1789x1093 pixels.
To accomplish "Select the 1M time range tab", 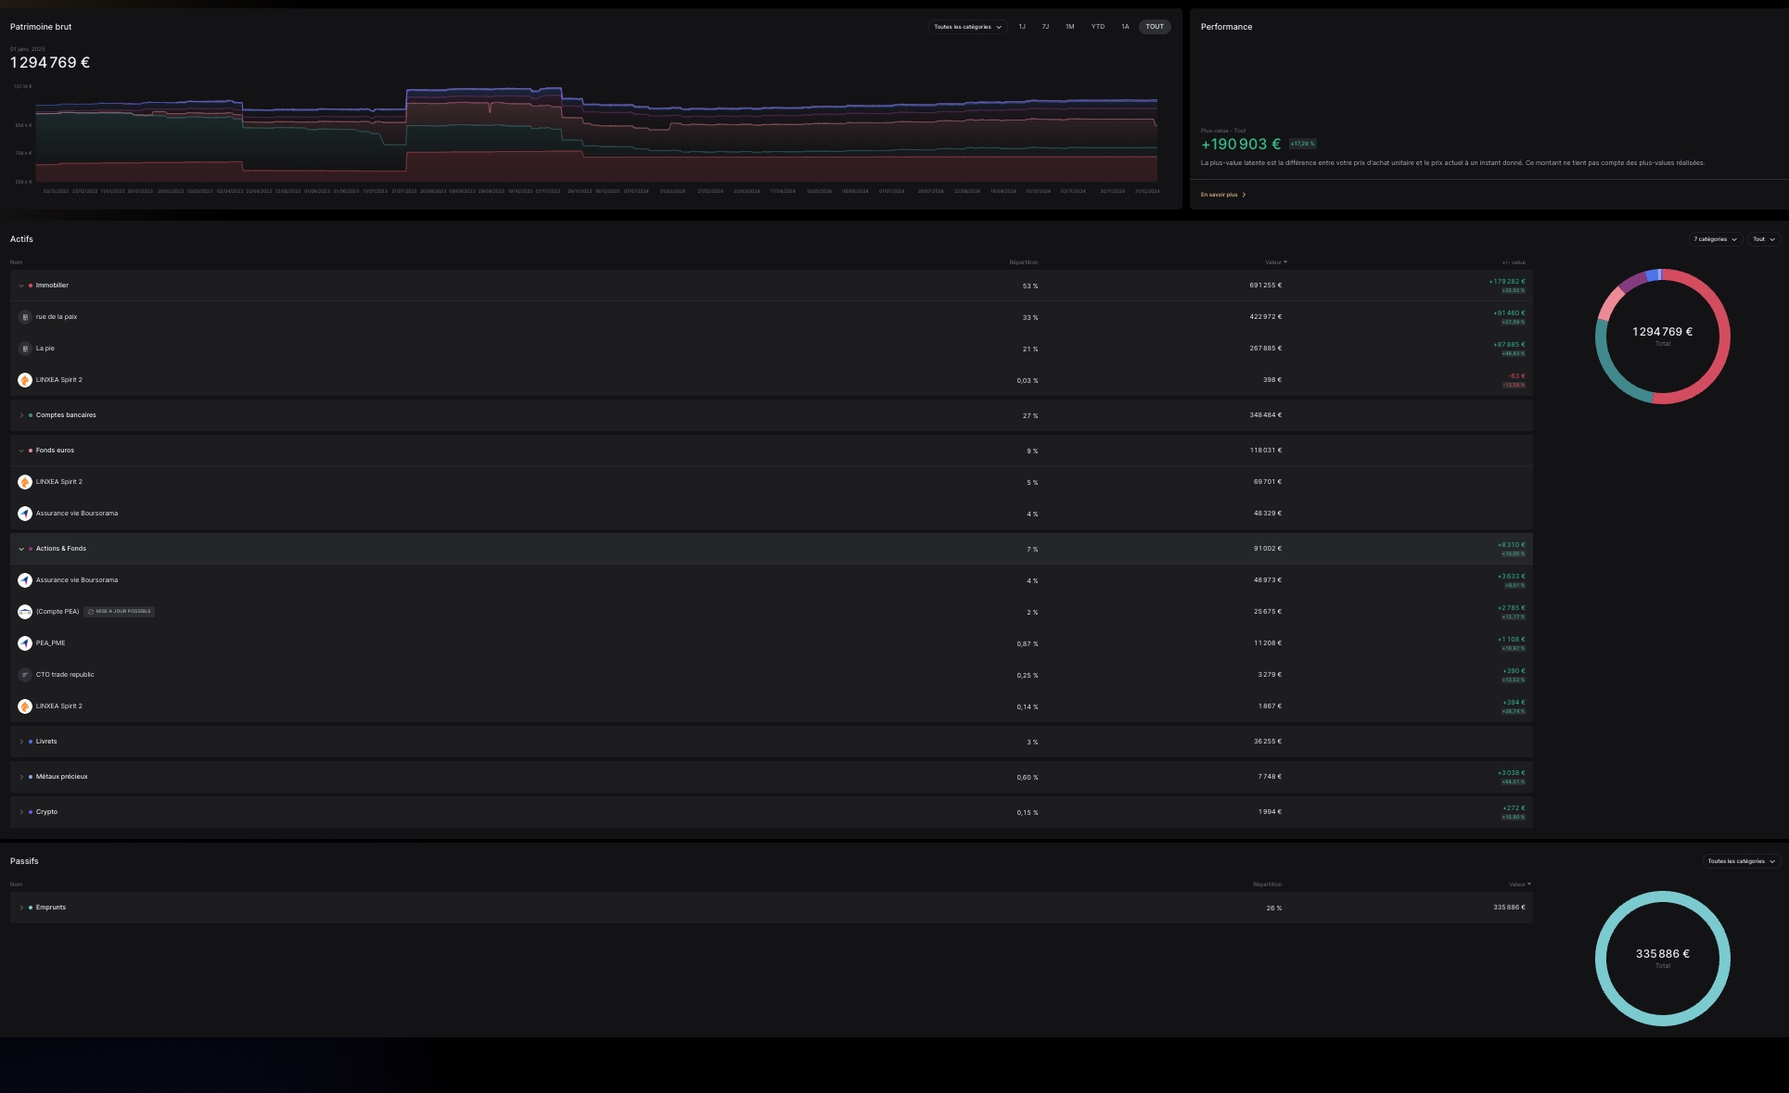I will click(x=1069, y=27).
